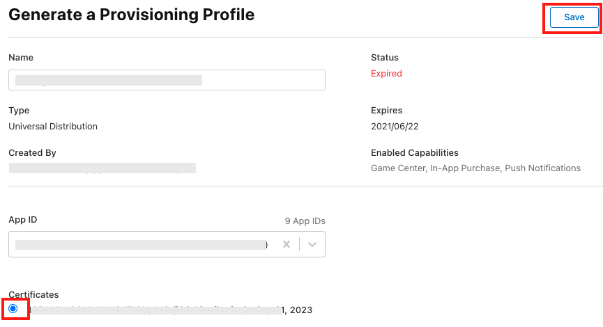The image size is (603, 327).
Task: Click the Status label
Action: point(385,58)
